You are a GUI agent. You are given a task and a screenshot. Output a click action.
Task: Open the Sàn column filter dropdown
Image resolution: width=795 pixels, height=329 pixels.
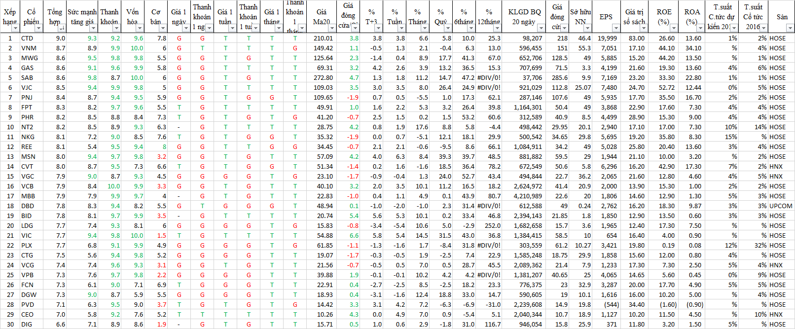coord(790,28)
